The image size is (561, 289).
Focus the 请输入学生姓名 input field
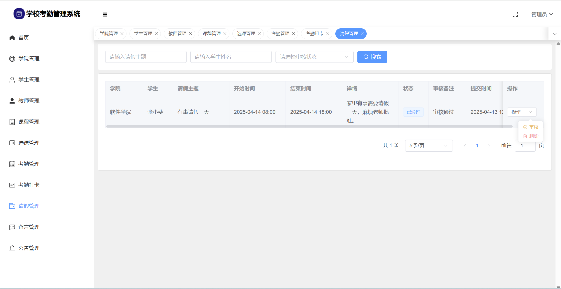(x=231, y=57)
